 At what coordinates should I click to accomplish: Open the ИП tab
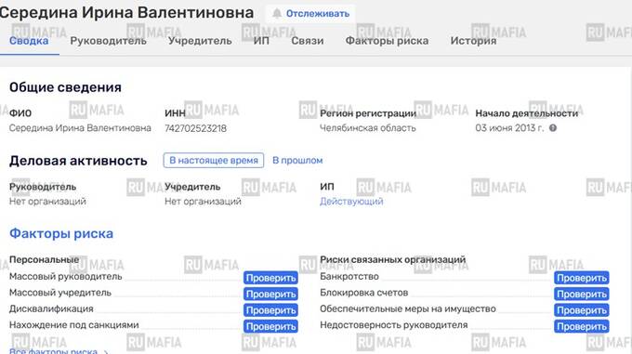coord(261,41)
